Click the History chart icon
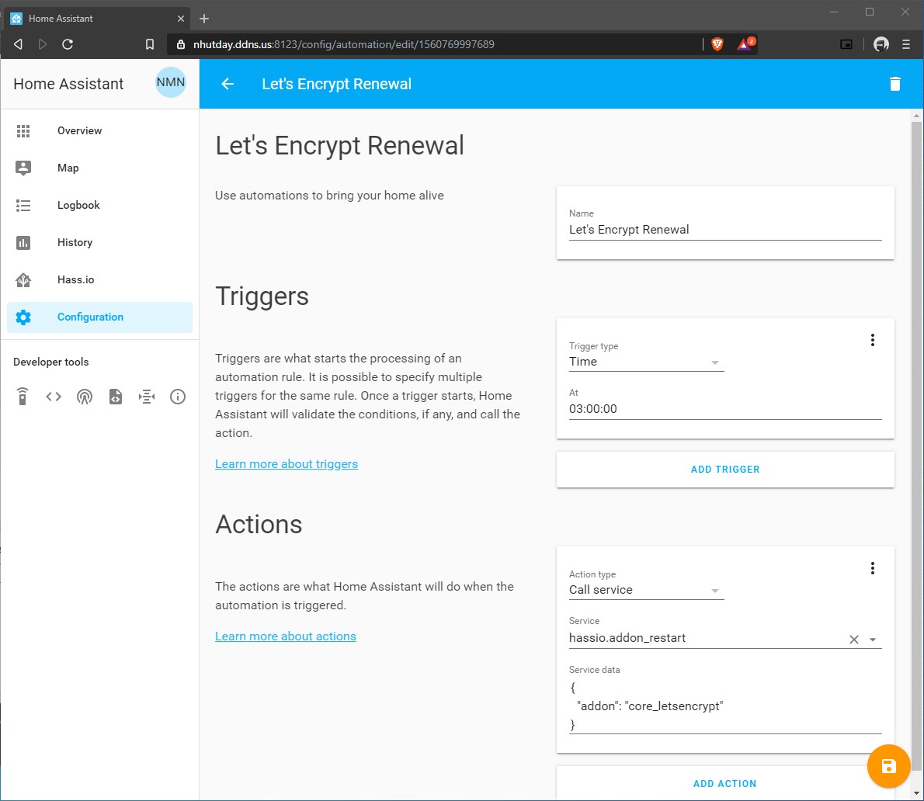Screen dimensions: 924x801 23,243
